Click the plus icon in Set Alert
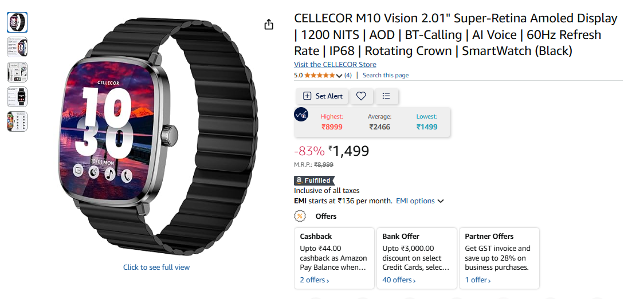The height and width of the screenshot is (299, 628). click(x=307, y=96)
